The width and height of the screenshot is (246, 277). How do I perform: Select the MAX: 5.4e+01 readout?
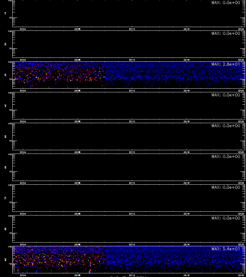pos(226,249)
